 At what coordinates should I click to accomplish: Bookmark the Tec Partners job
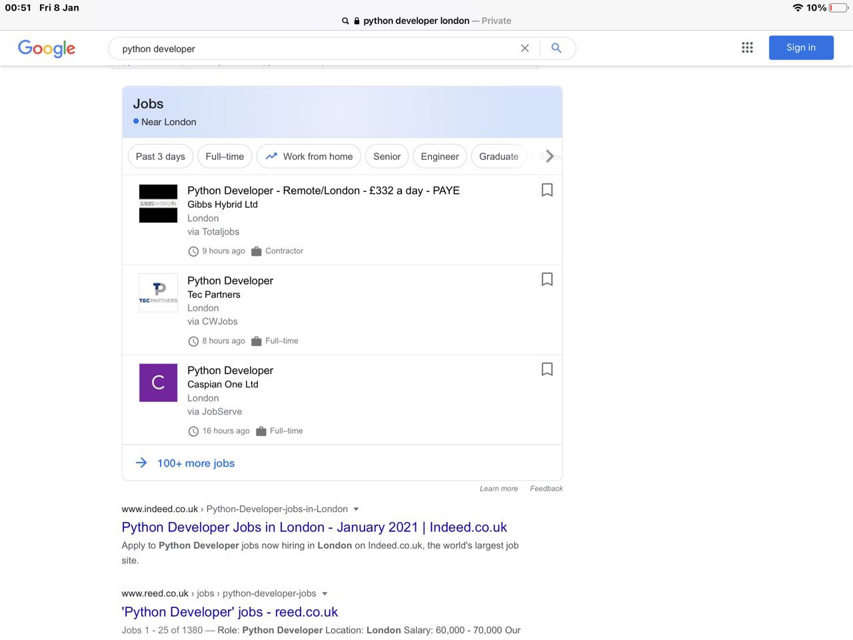[x=547, y=279]
